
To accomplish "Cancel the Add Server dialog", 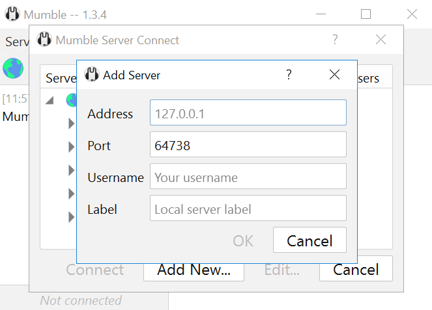I will click(310, 240).
